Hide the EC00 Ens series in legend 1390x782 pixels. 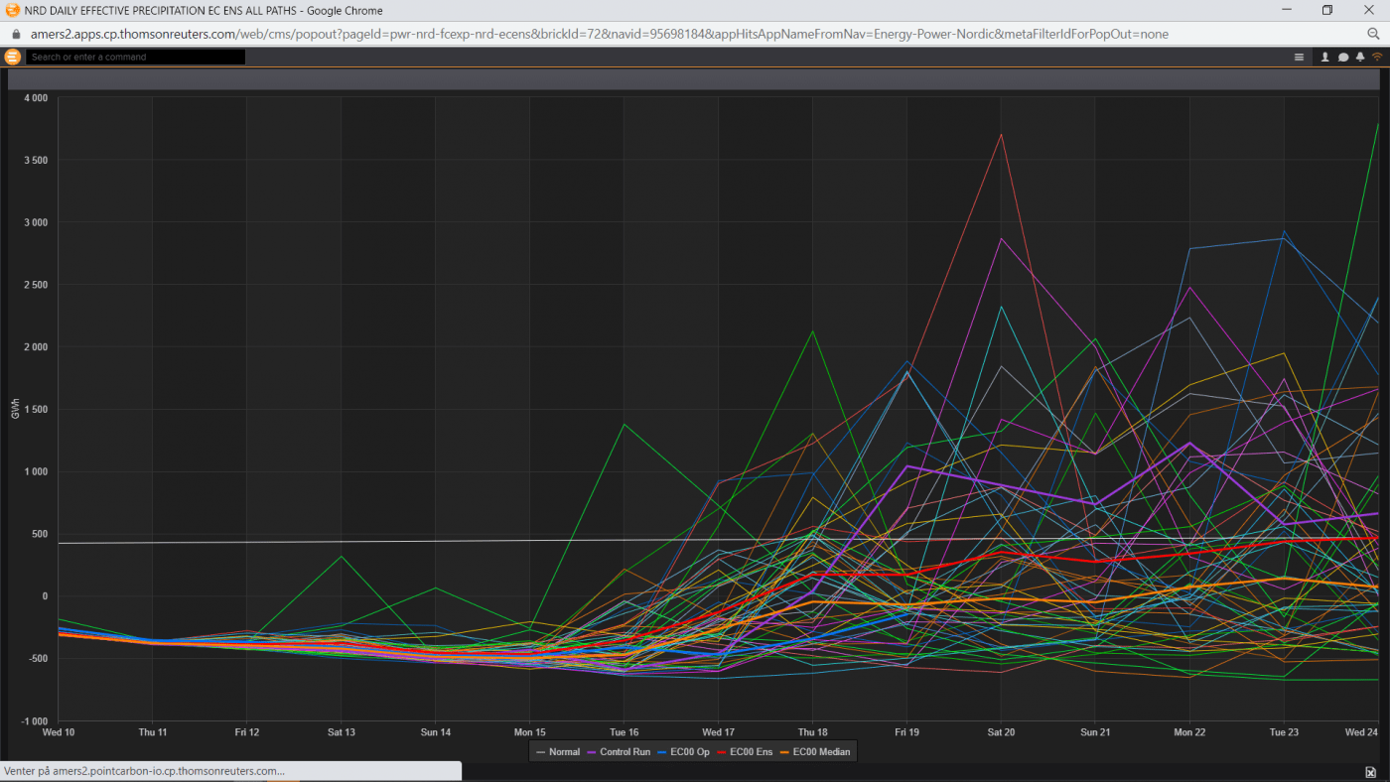(x=745, y=752)
